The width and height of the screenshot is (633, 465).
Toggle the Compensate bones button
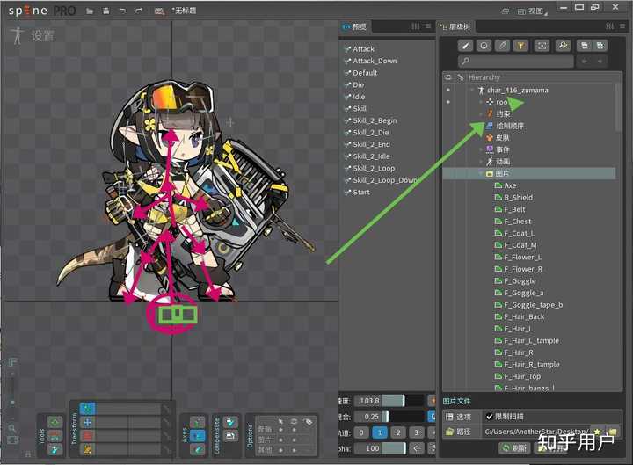pyautogui.click(x=230, y=423)
